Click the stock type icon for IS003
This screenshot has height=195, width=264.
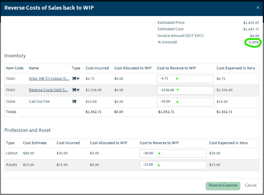point(76,90)
